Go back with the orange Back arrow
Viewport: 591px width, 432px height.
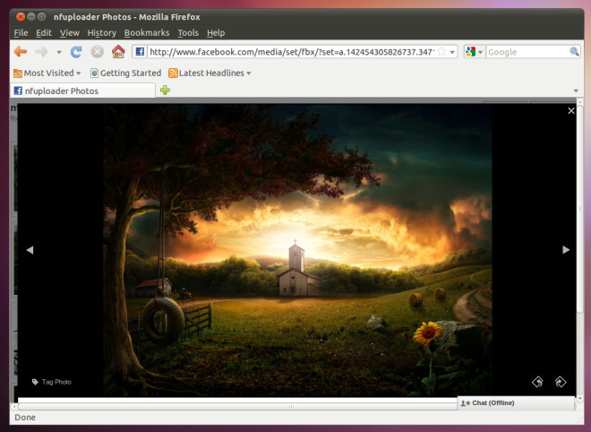[x=21, y=51]
